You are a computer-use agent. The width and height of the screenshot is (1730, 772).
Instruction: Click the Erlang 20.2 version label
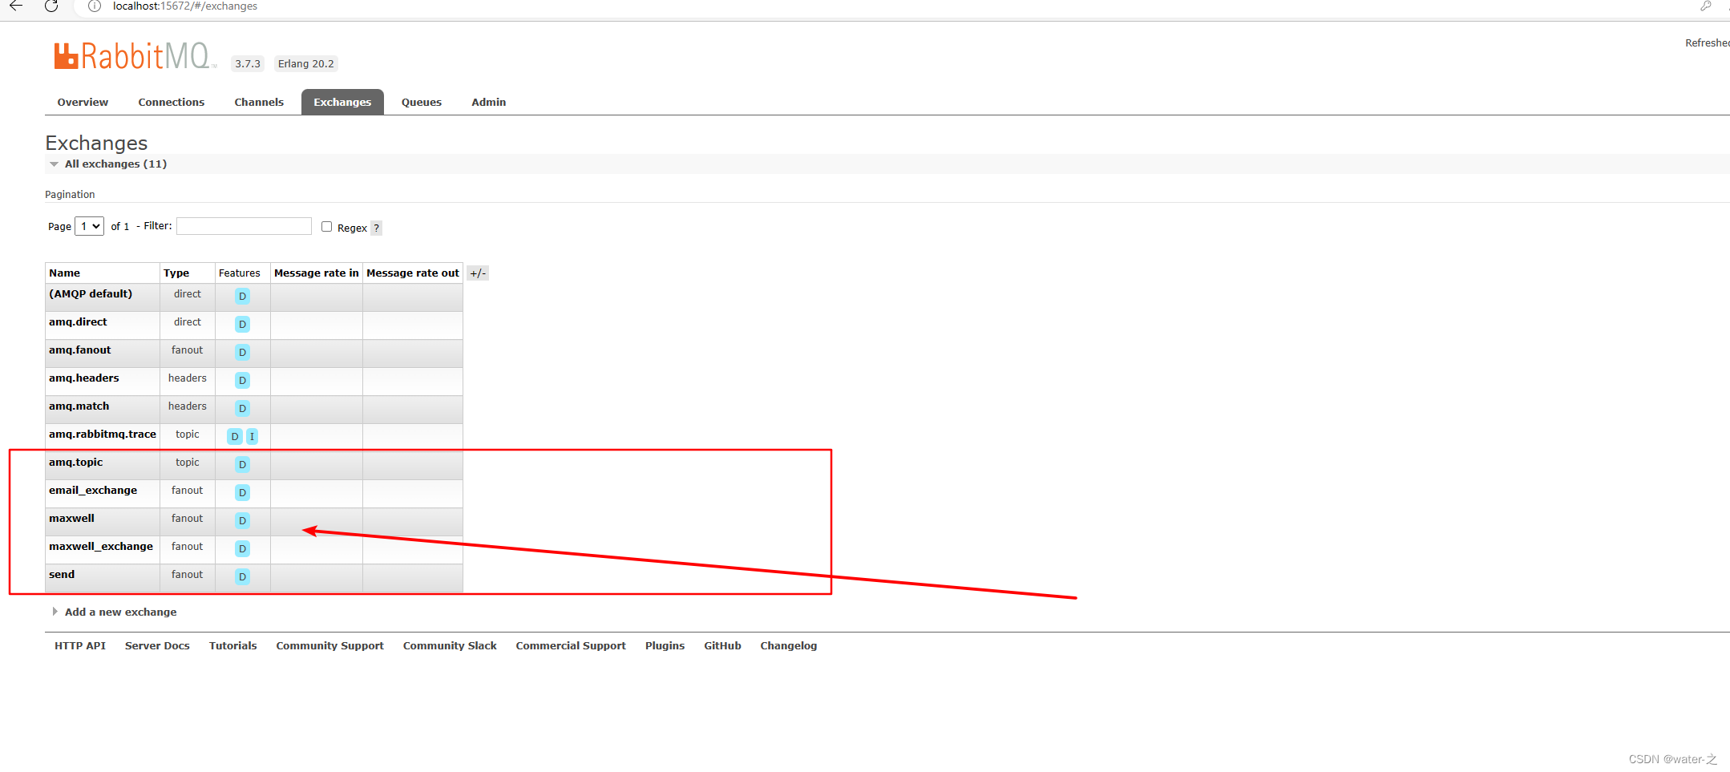(306, 64)
